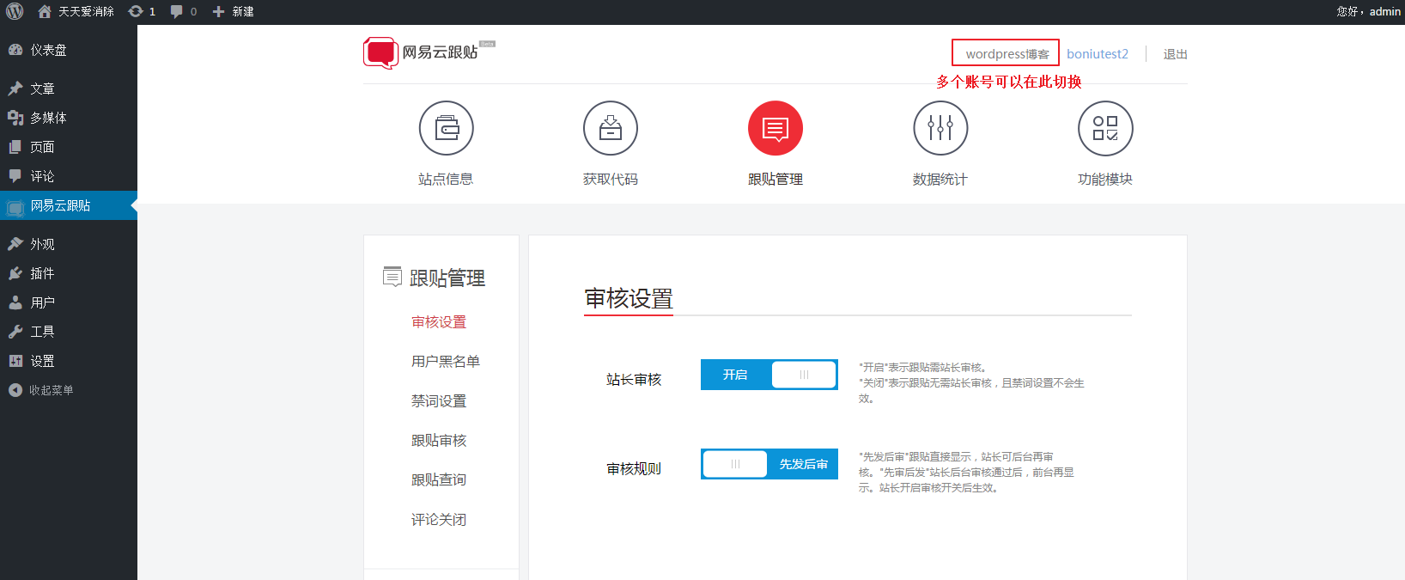Click the 插件 sidebar label
The image size is (1405, 580).
click(x=43, y=273)
